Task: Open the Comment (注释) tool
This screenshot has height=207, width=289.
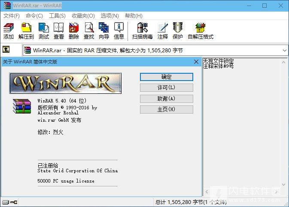Action: pos(163,31)
